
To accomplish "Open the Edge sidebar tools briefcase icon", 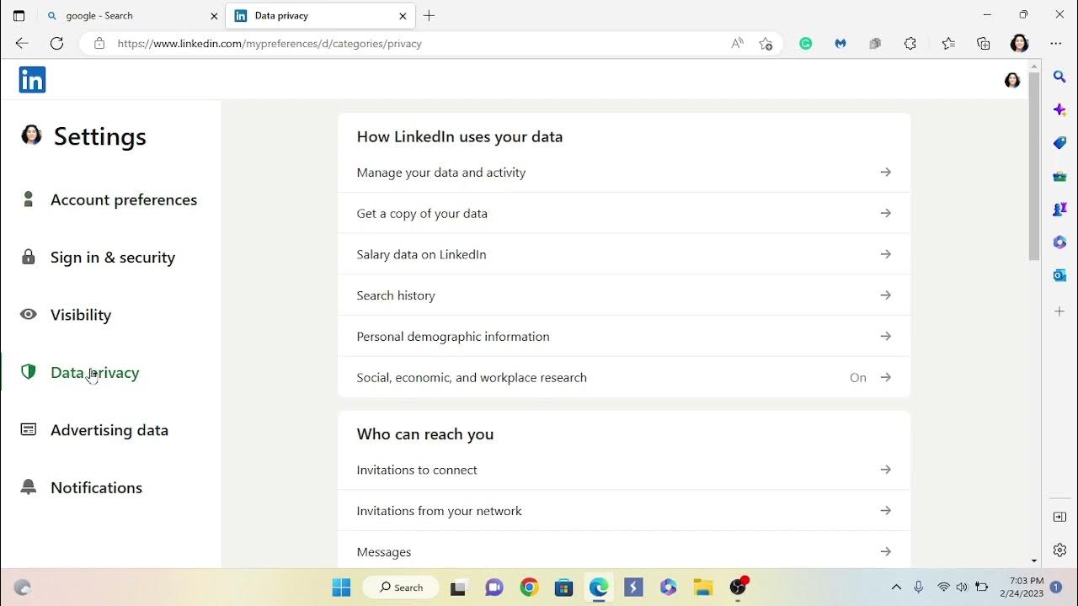I will tap(1060, 176).
